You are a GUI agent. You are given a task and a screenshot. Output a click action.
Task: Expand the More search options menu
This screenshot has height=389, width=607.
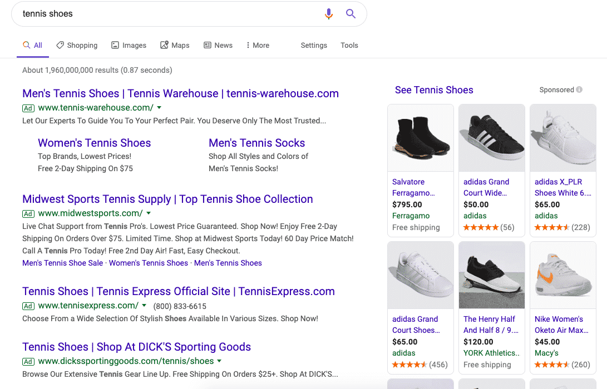tap(258, 45)
